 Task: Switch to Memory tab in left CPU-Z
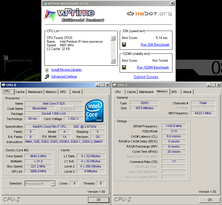(51, 92)
